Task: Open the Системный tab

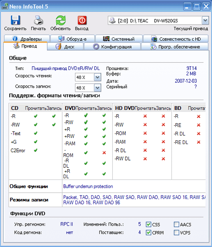Action: (x=119, y=39)
